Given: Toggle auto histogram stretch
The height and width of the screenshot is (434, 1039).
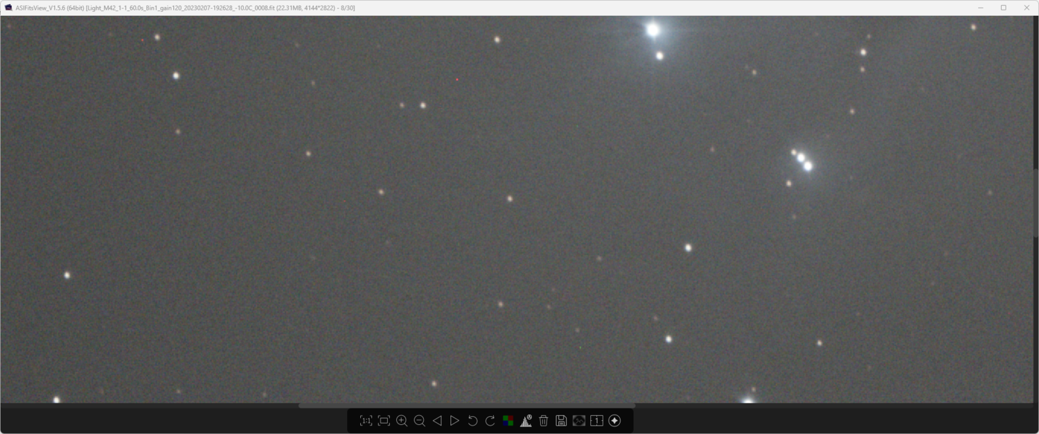Looking at the screenshot, I should coord(526,421).
